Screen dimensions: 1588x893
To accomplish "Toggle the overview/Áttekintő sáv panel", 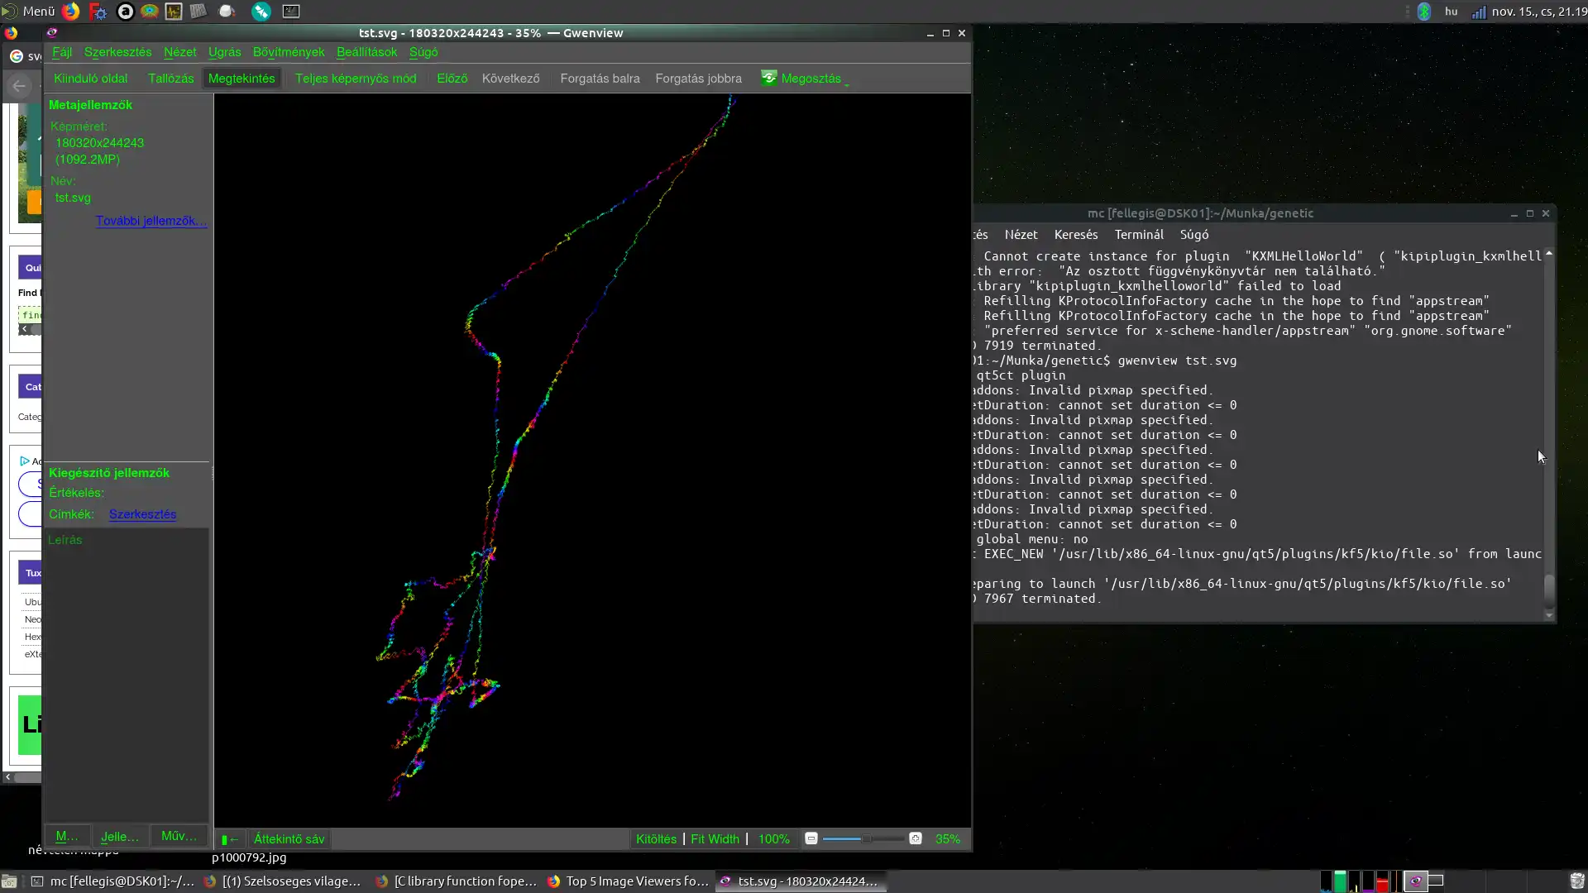I will 288,838.
